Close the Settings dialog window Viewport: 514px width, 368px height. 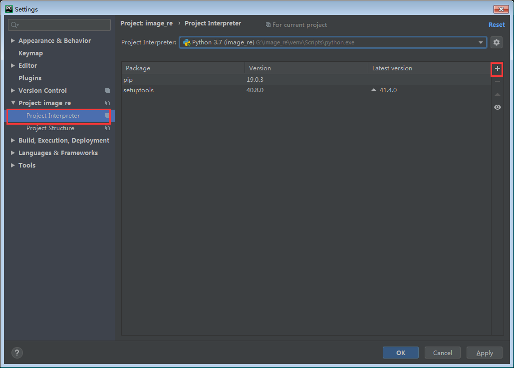point(501,9)
